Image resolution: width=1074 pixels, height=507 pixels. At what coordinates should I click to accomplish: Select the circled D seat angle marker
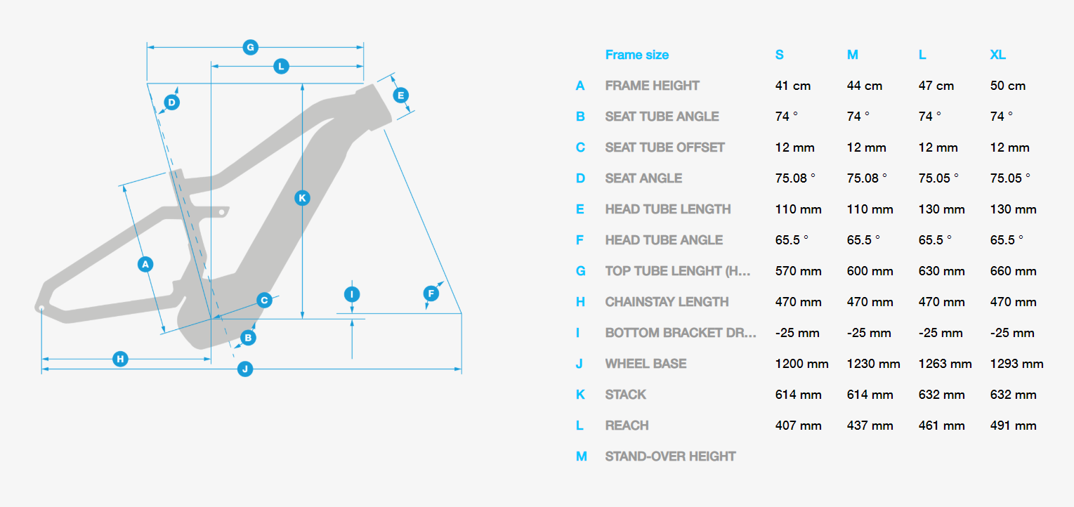pyautogui.click(x=172, y=103)
